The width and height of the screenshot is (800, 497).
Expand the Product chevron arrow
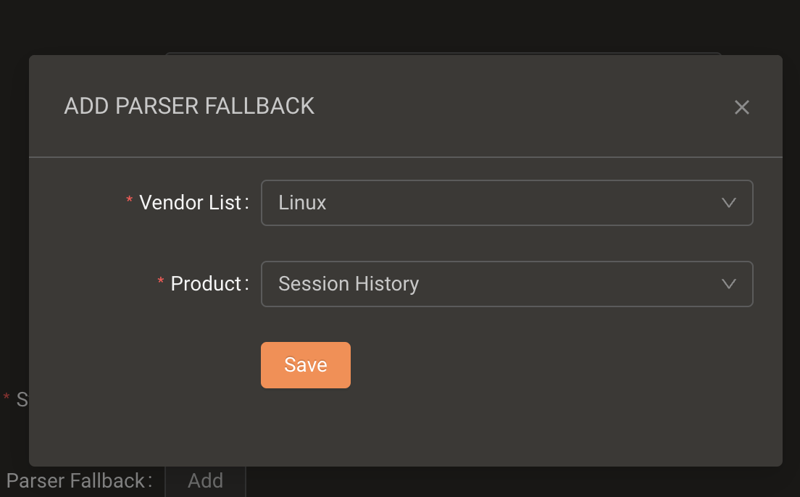point(728,284)
